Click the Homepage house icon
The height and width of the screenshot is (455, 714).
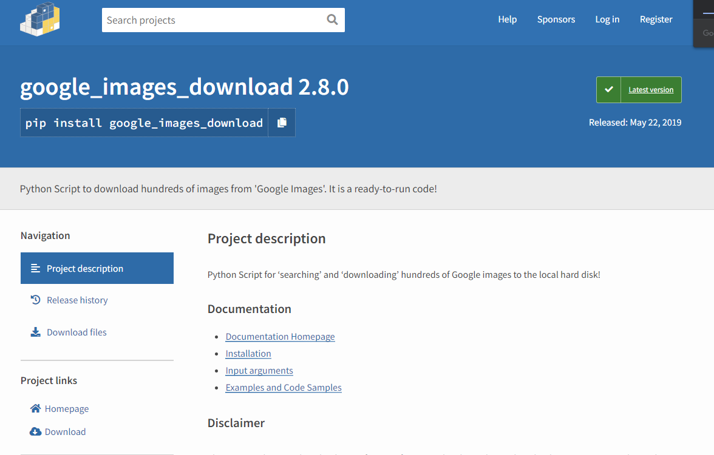(x=35, y=408)
